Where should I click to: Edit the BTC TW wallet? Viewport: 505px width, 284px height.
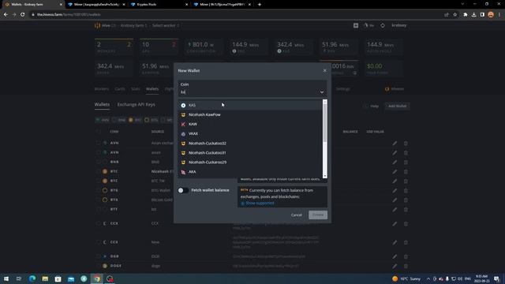click(x=395, y=181)
